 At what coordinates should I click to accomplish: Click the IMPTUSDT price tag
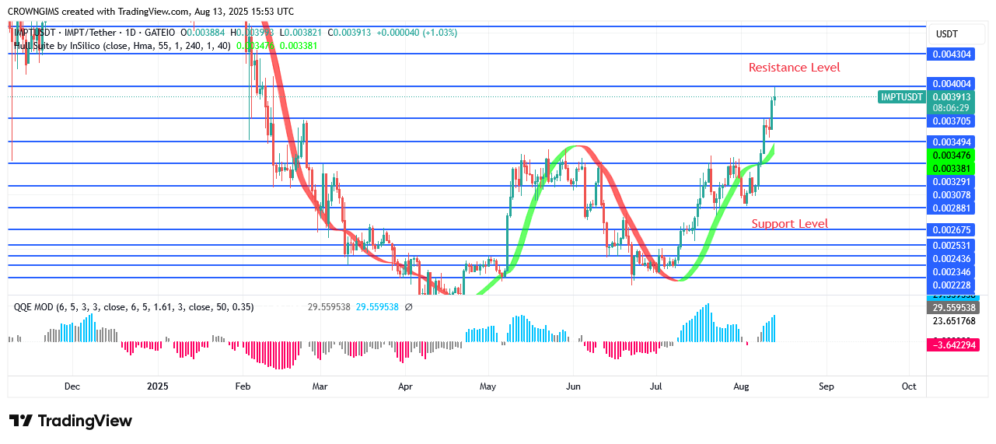click(902, 97)
